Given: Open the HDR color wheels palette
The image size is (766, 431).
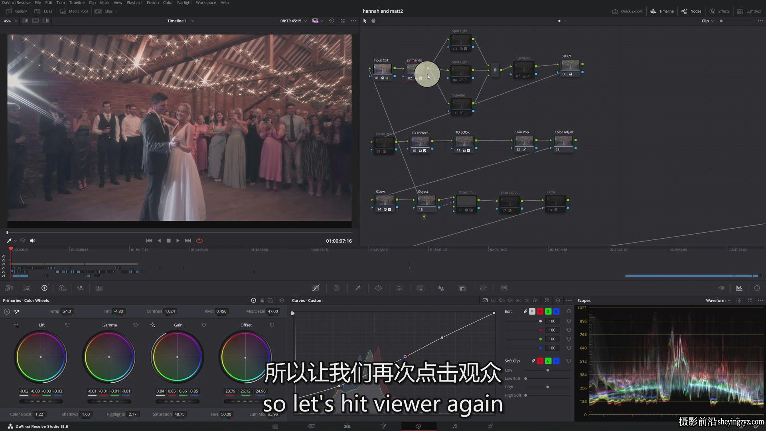Looking at the screenshot, I should click(x=62, y=288).
